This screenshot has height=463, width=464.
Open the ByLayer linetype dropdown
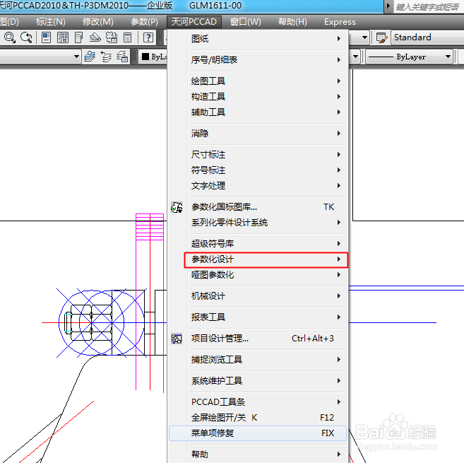coord(448,57)
